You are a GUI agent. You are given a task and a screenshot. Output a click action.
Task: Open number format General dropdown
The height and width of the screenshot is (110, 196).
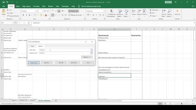point(104,11)
